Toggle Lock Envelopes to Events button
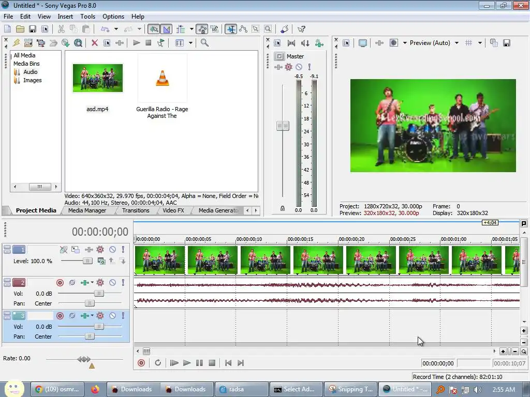 tap(202, 29)
